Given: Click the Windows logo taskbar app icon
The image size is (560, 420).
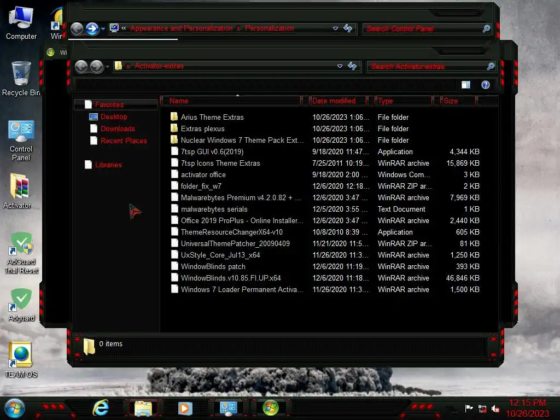Looking at the screenshot, I should 270,407.
